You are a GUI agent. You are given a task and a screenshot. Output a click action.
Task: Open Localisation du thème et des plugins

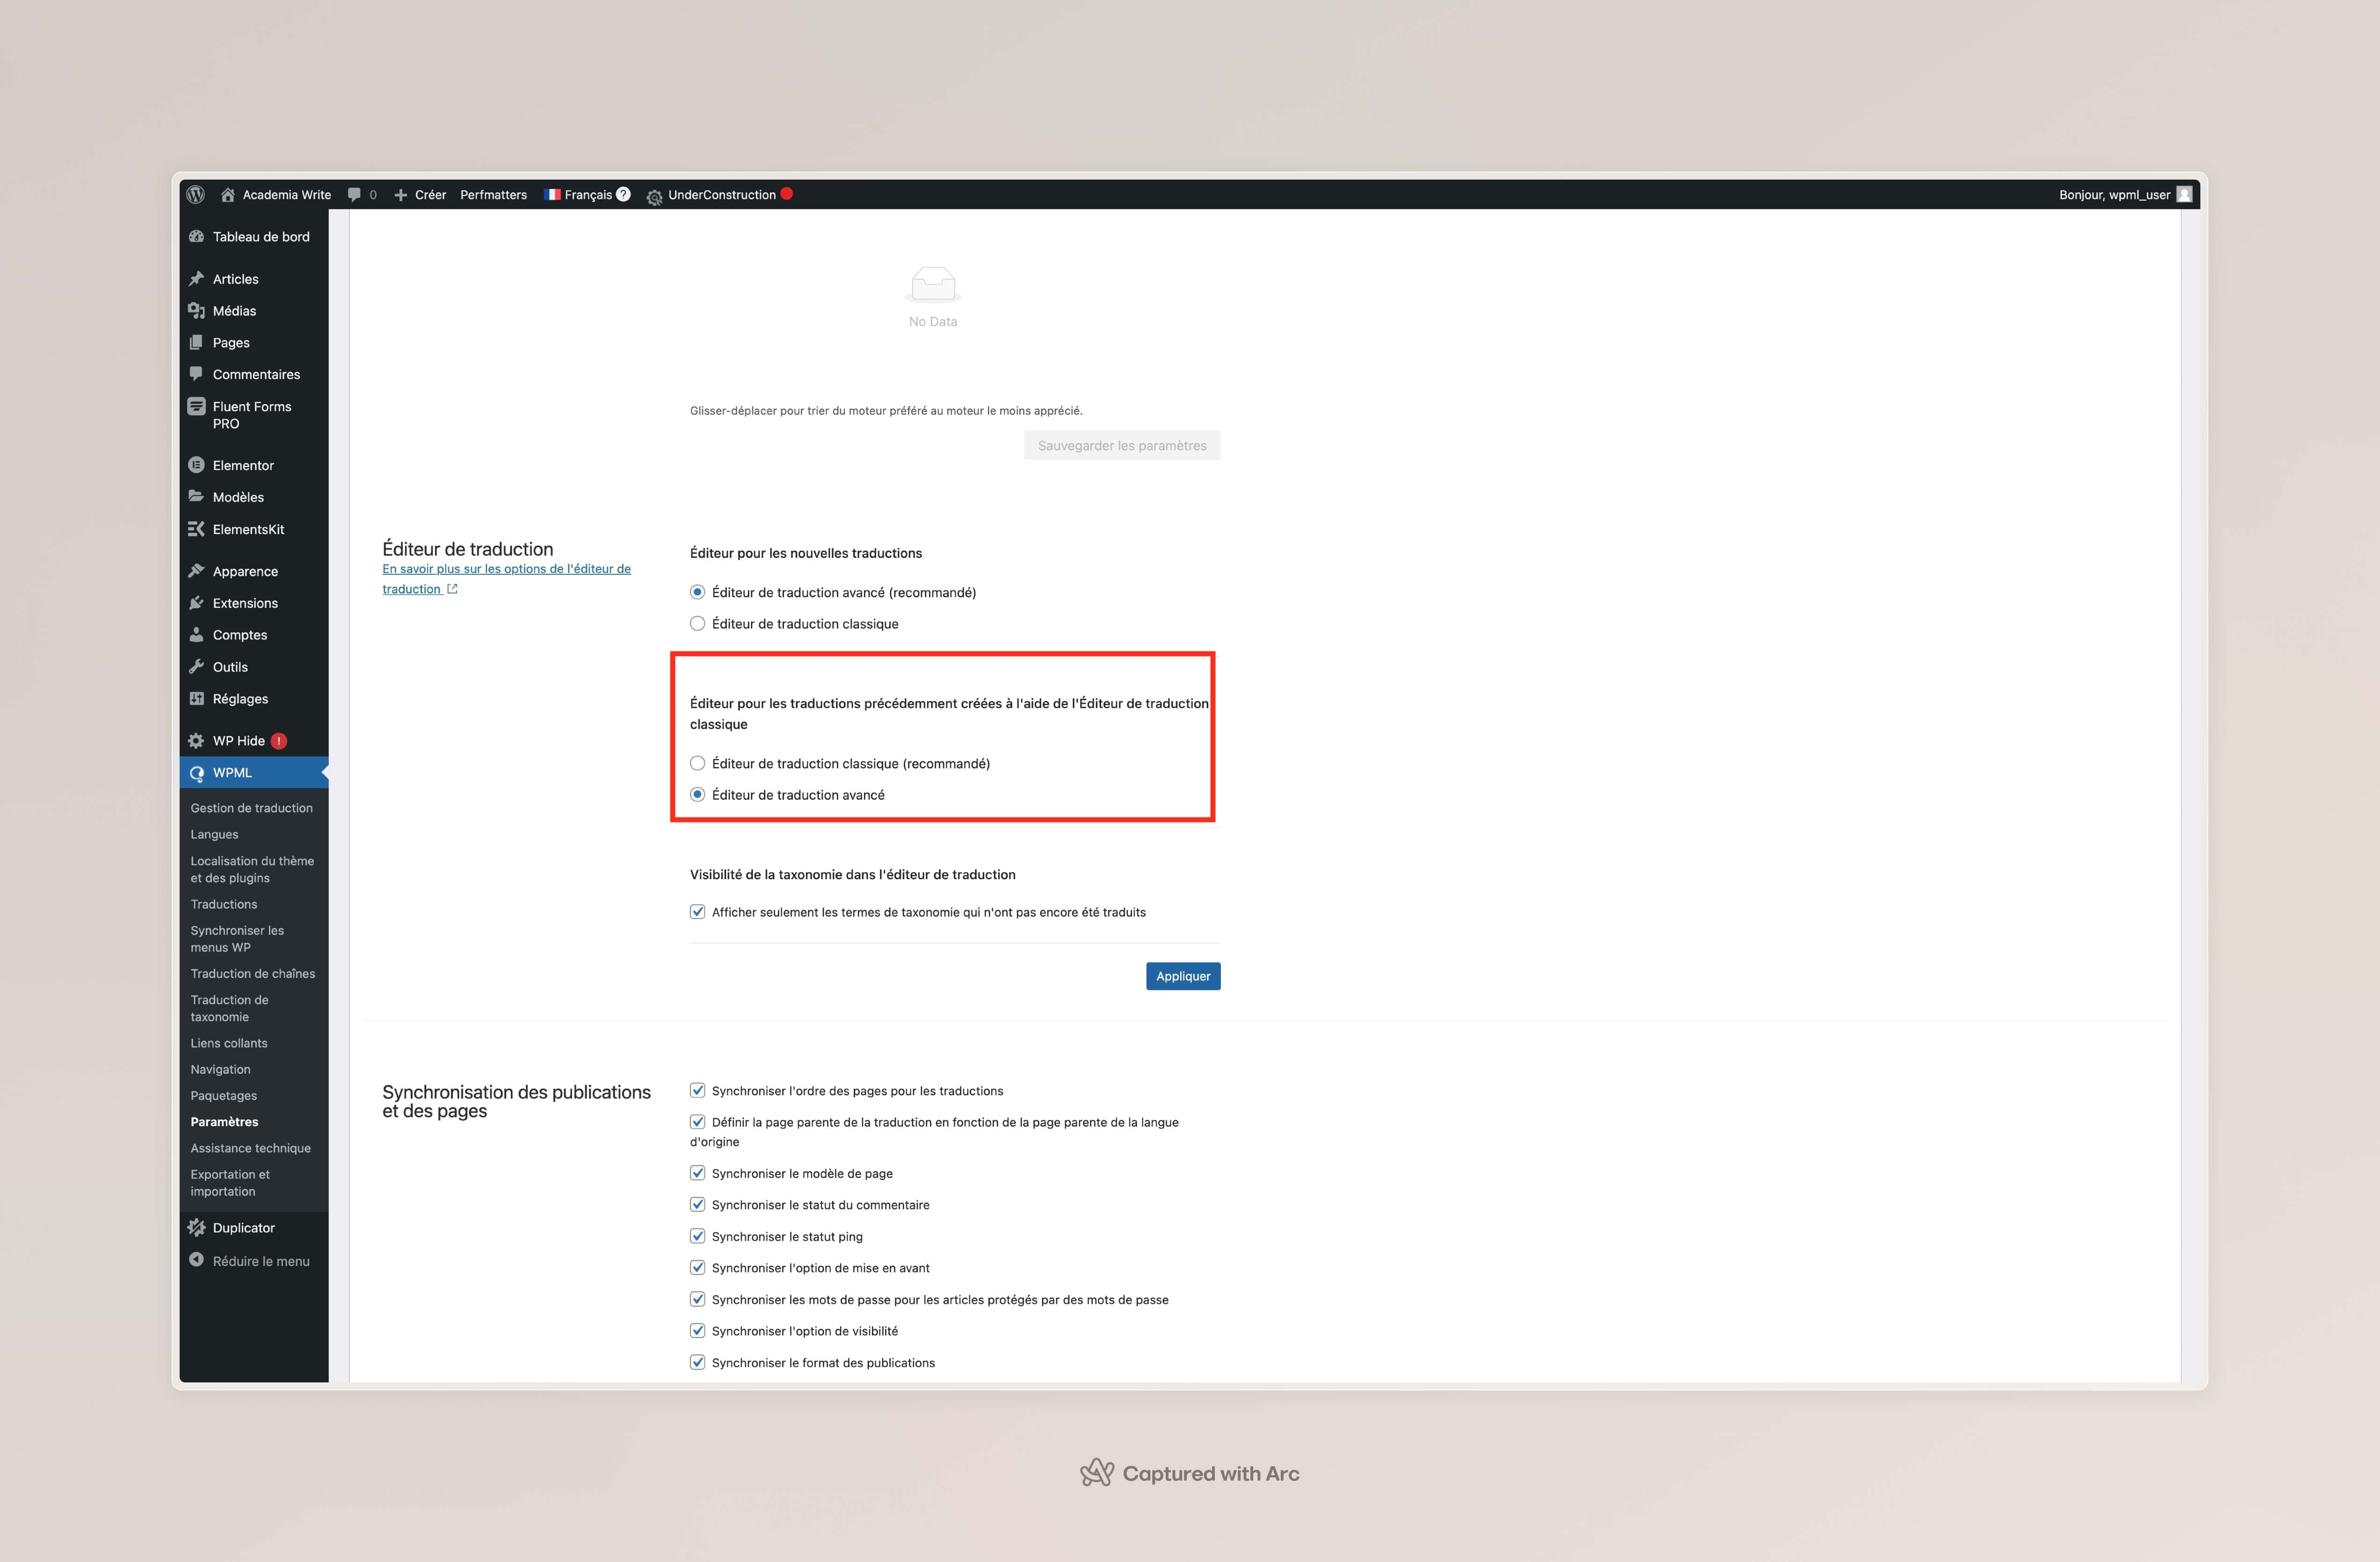tap(252, 869)
